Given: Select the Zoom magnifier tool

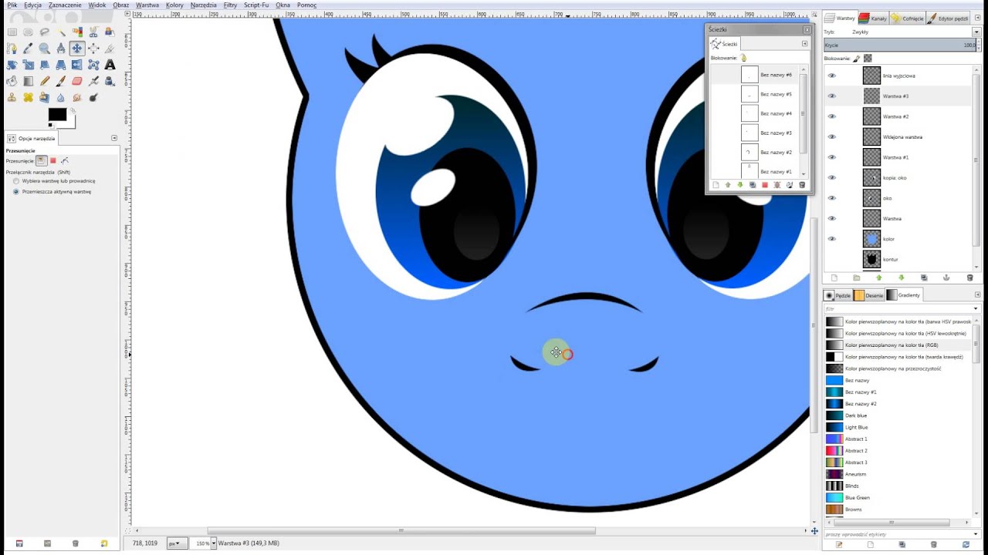Looking at the screenshot, I should 45,49.
